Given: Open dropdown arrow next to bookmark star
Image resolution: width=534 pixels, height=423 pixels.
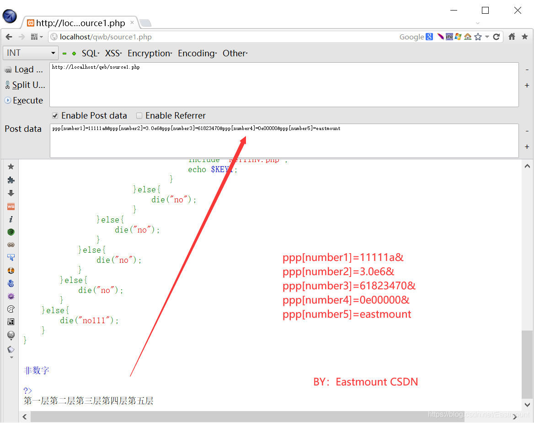Looking at the screenshot, I should pyautogui.click(x=487, y=37).
